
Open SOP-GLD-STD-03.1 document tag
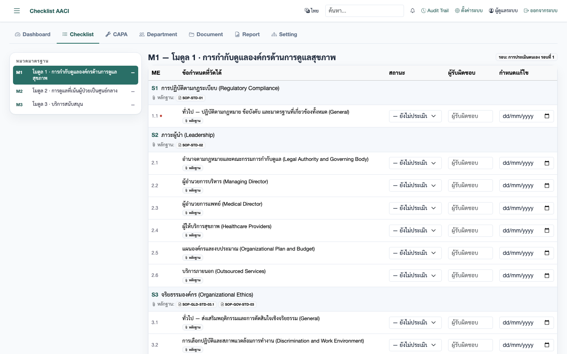(196, 304)
